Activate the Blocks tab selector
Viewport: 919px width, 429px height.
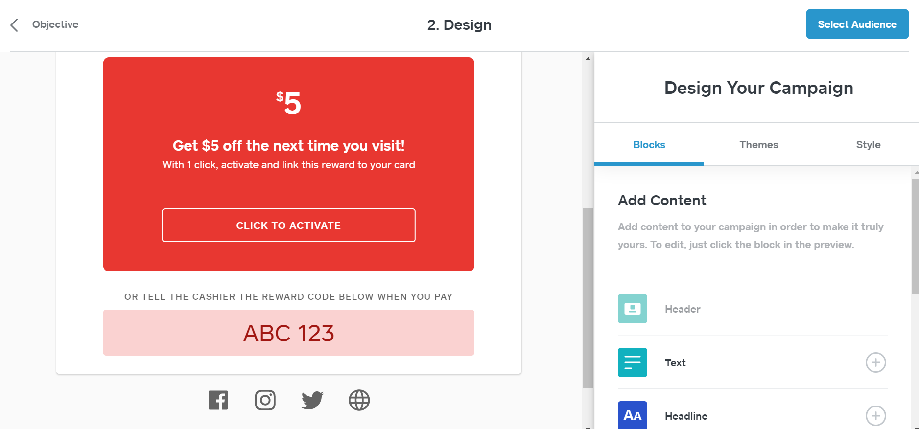(649, 144)
